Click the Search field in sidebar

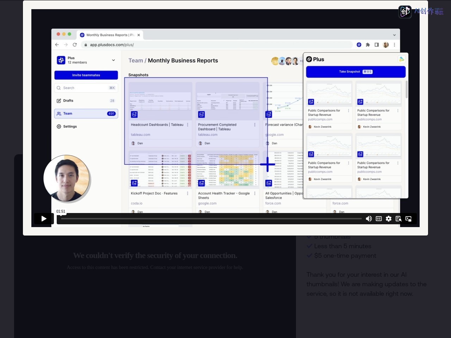coord(86,88)
